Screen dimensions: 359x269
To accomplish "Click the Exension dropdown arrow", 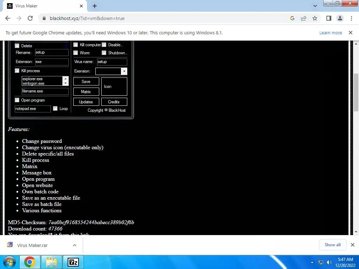I will pos(124,71).
